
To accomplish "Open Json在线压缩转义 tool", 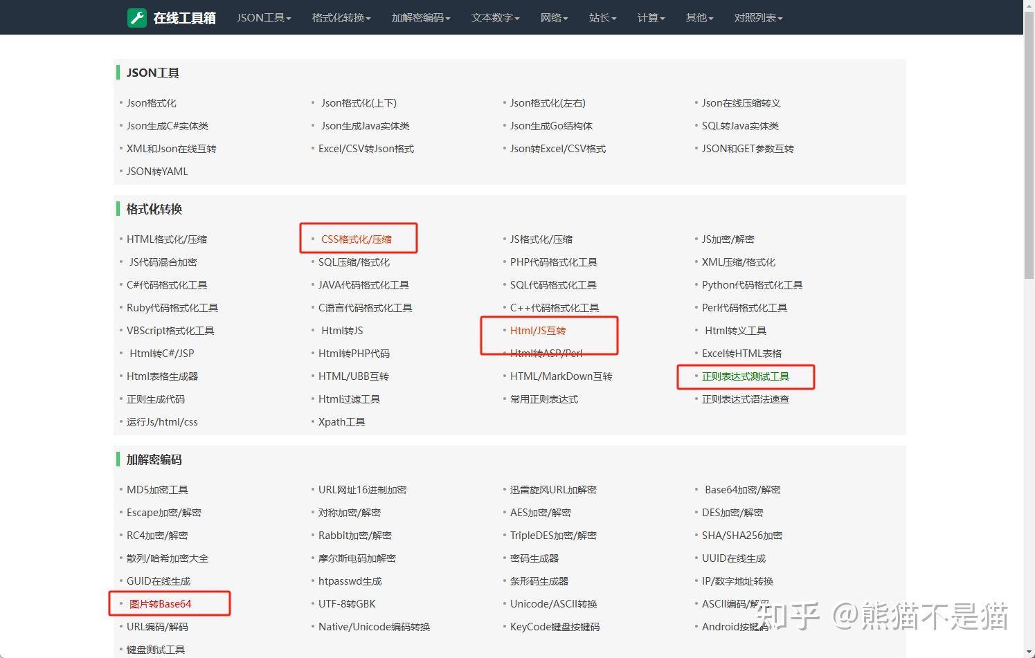I will coord(741,103).
